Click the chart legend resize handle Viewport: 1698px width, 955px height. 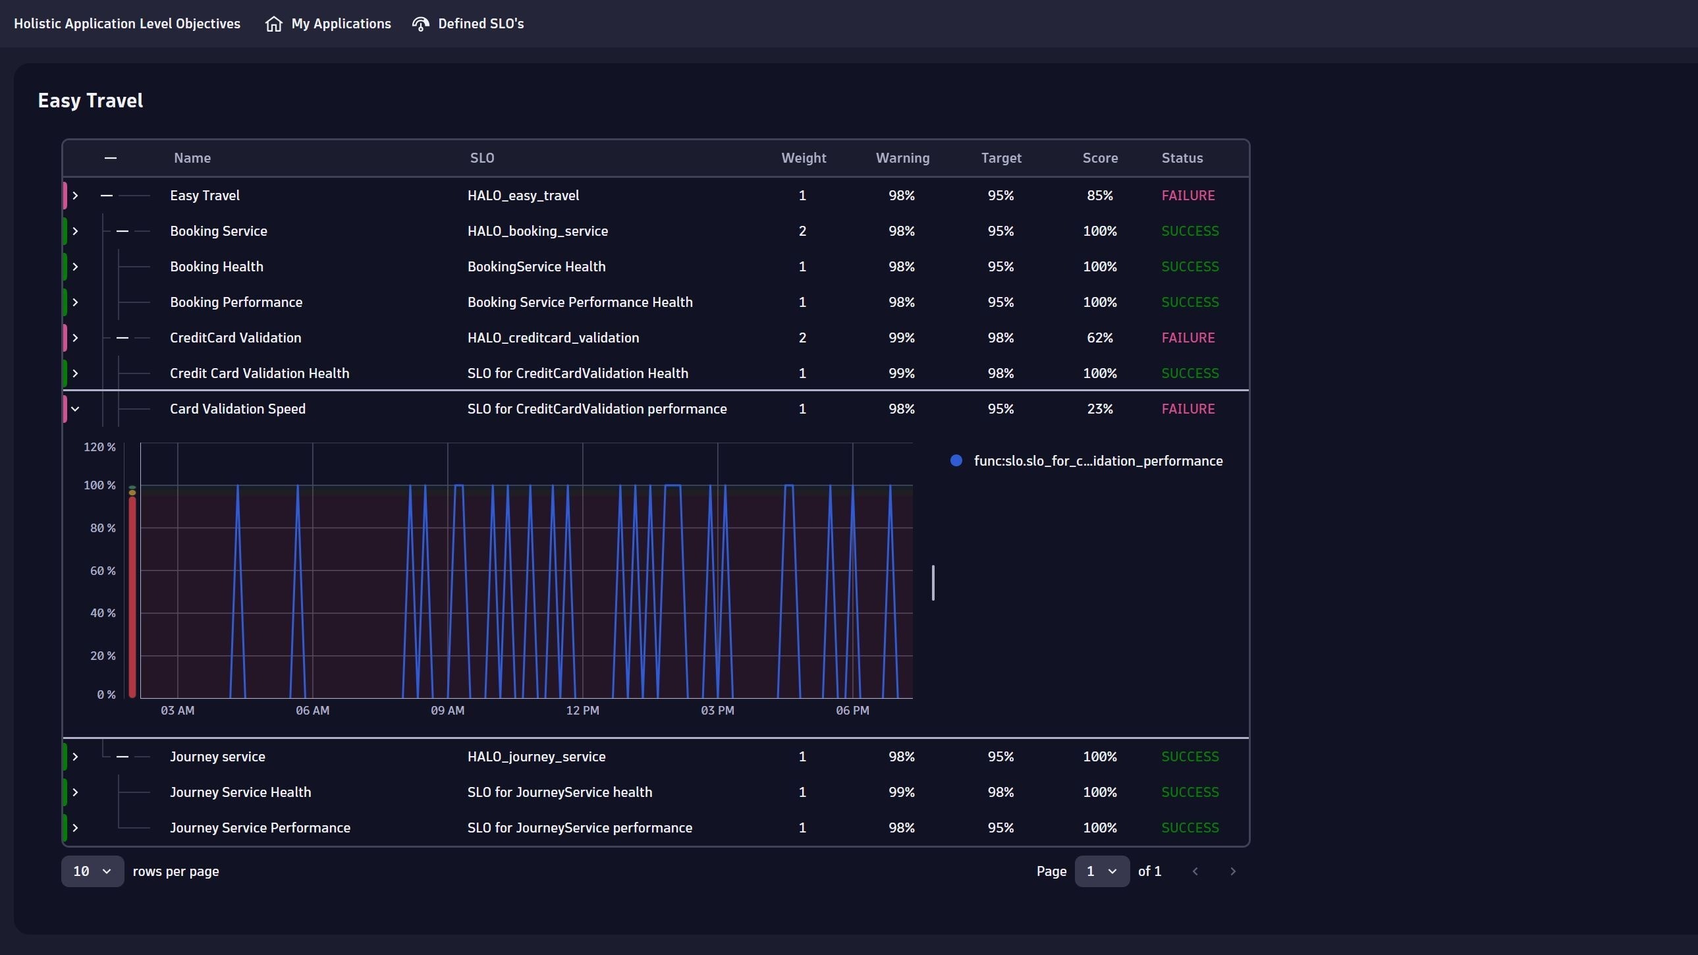933,583
